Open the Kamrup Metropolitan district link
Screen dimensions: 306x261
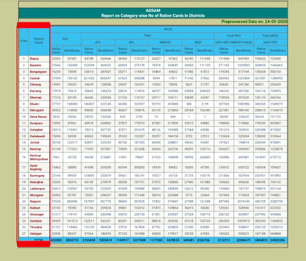coord(39,157)
